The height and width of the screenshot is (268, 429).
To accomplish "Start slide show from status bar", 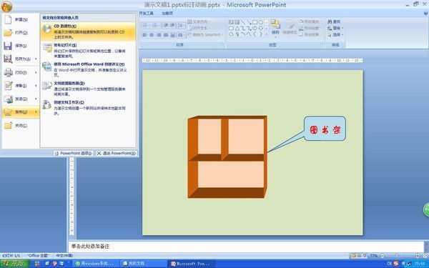I will point(365,256).
